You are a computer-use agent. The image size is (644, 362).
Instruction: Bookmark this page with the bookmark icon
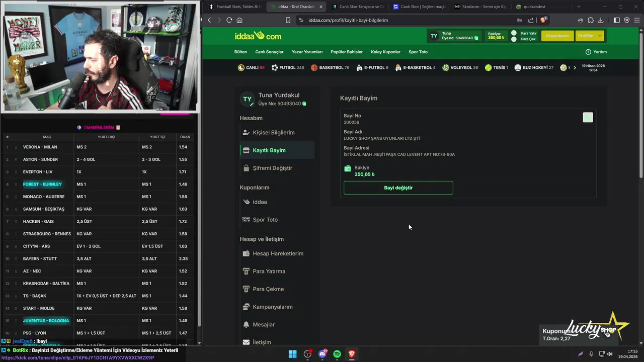[288, 20]
